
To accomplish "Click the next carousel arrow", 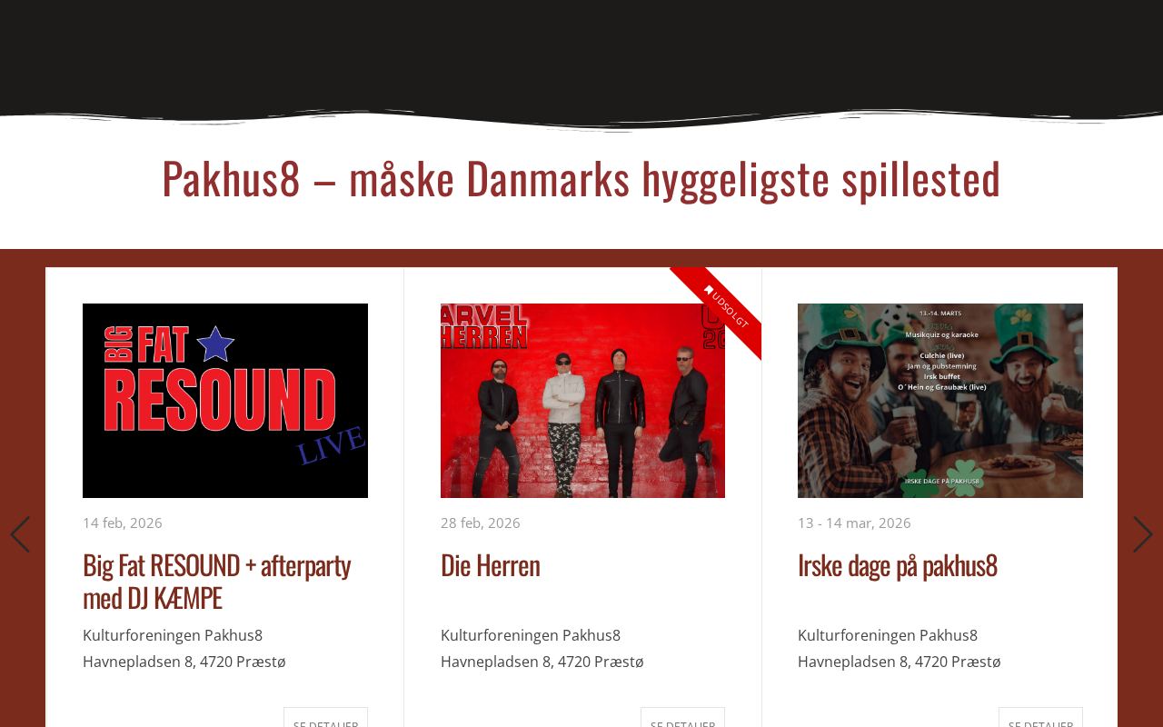I will [x=1142, y=534].
